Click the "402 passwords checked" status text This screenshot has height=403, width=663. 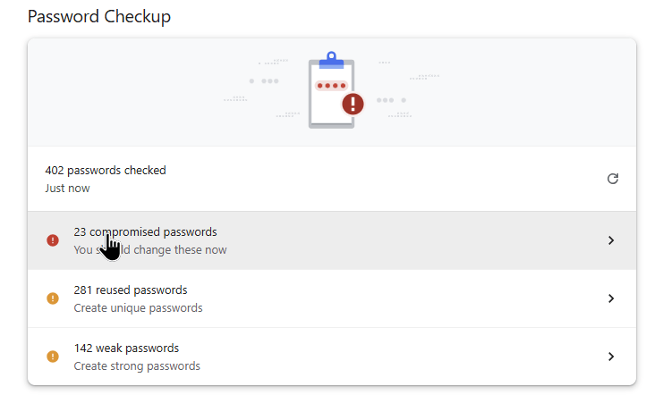tap(106, 171)
